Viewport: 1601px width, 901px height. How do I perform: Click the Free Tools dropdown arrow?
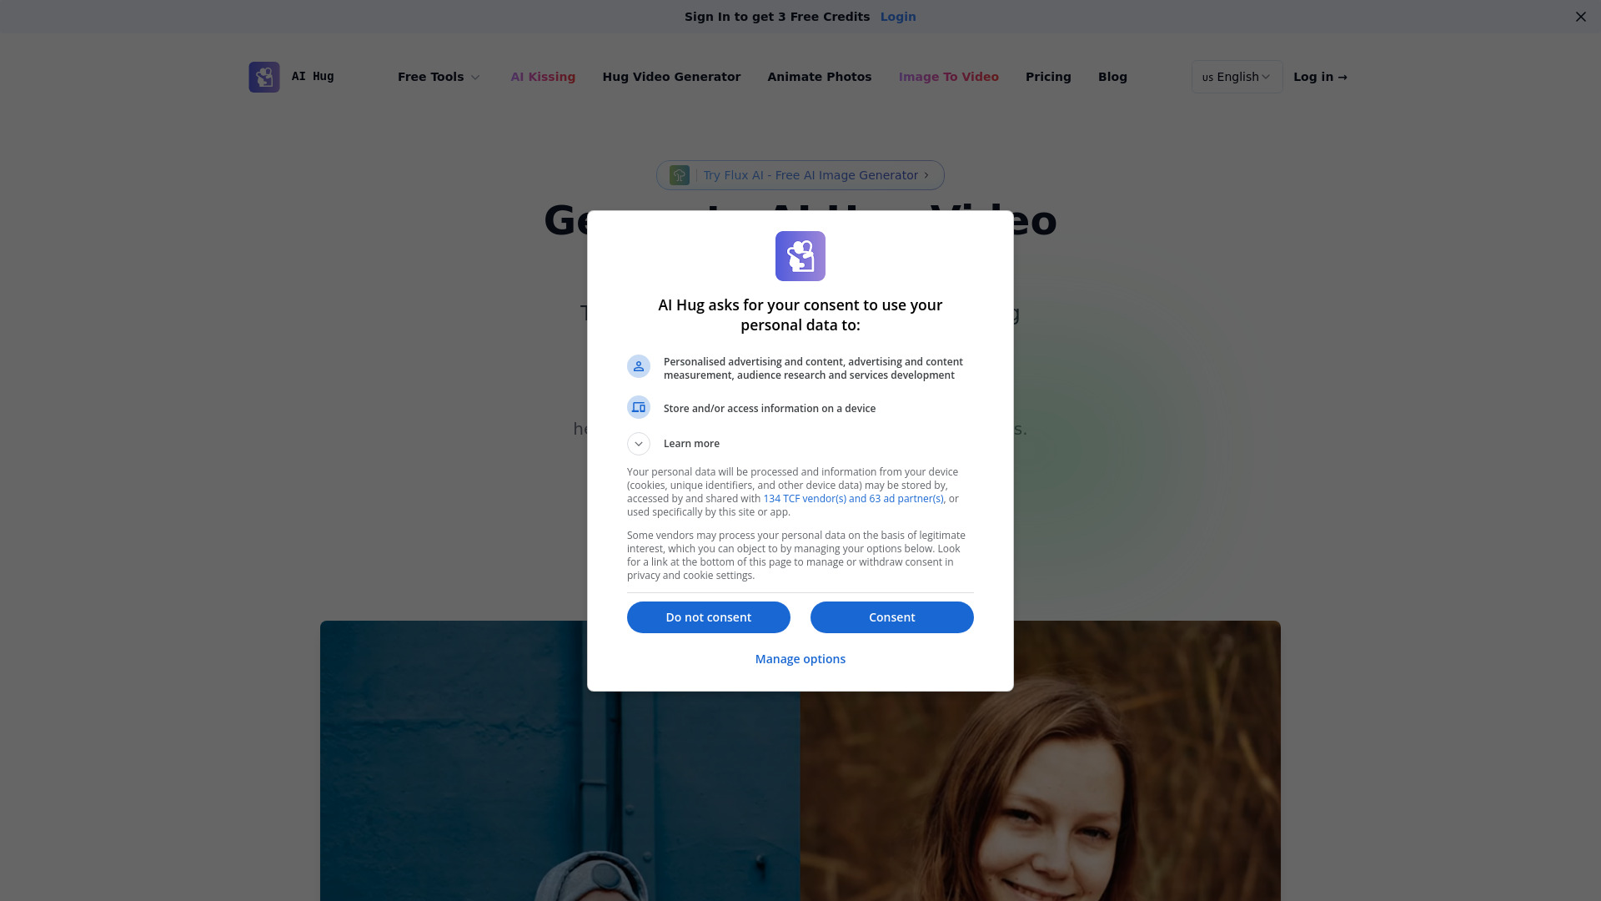475,77
